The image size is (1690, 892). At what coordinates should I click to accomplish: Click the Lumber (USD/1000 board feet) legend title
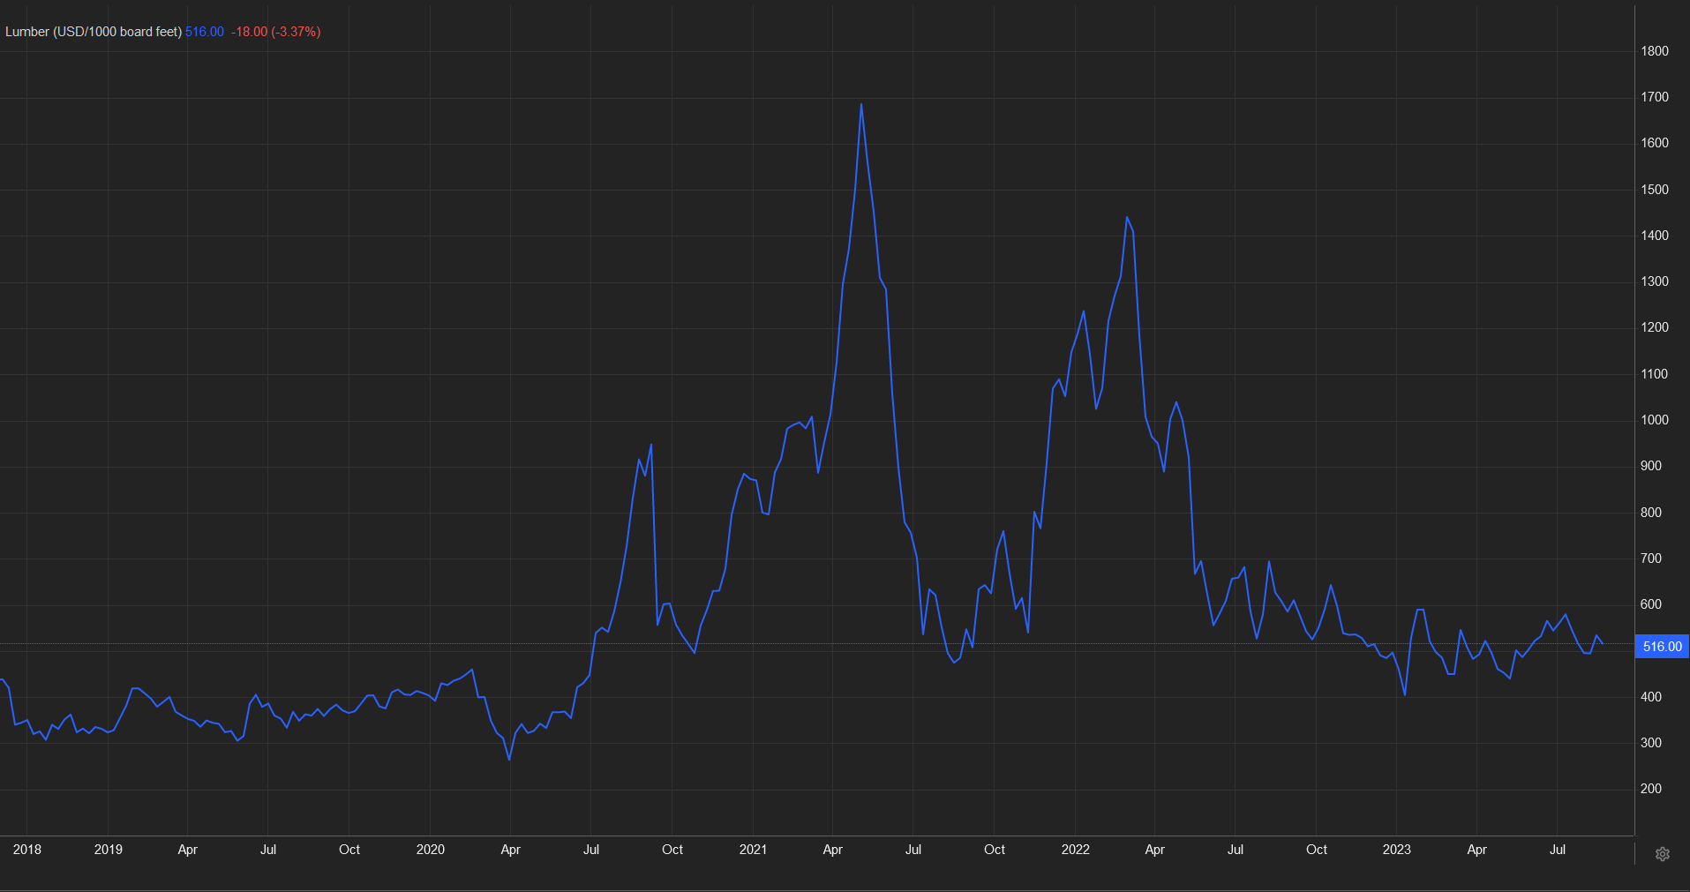click(94, 32)
